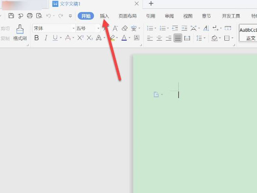
Task: Increase paragraph indent
Action: coord(184,28)
